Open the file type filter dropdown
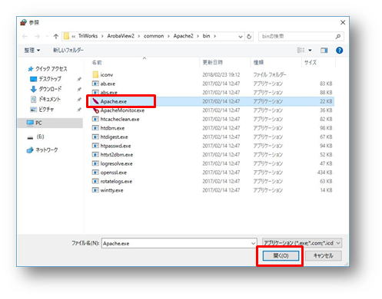 click(x=302, y=243)
